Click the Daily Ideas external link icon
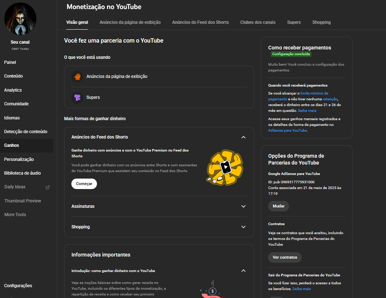 [x=48, y=187]
